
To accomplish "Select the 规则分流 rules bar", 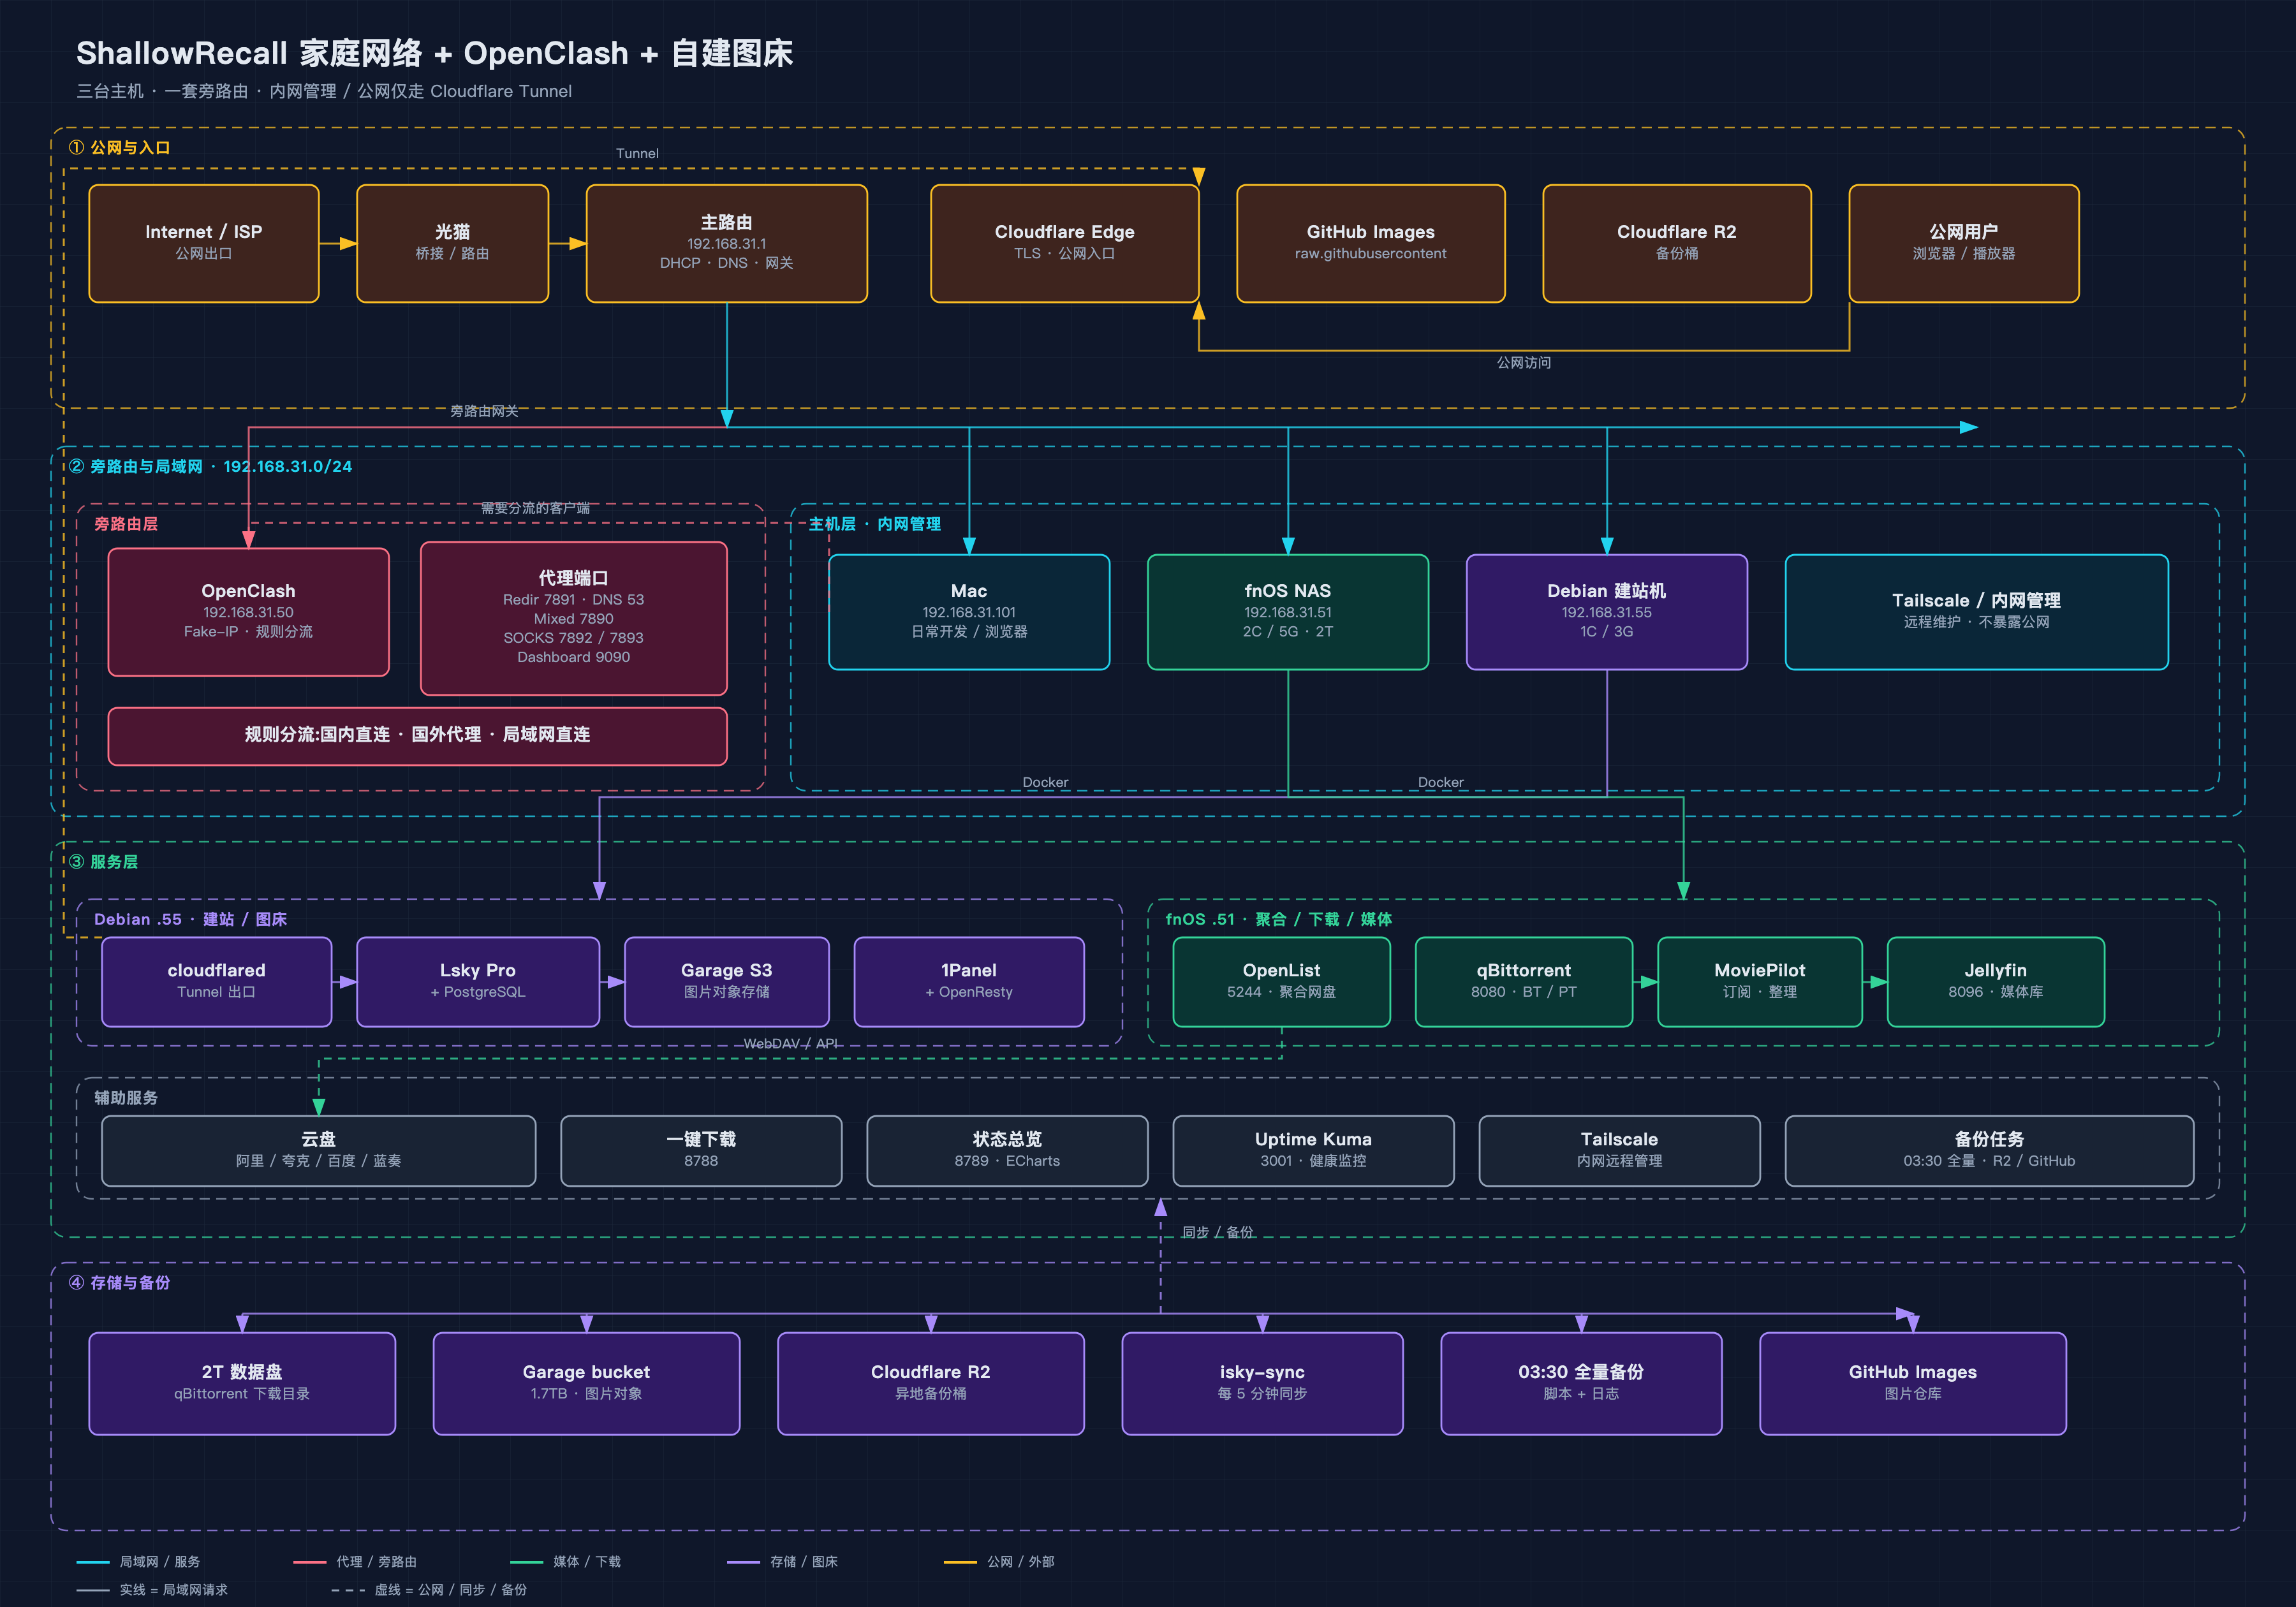I will tap(417, 736).
